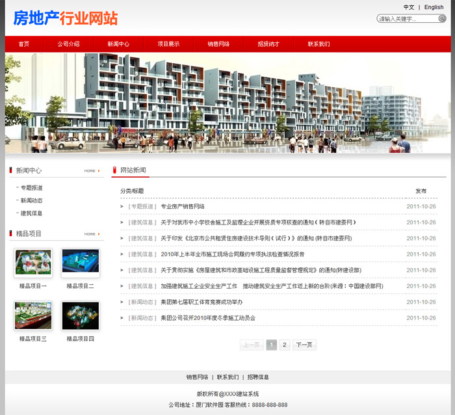Viewport: 455px width, 415px height.
Task: View 精品项目三 thumbnail image
Action: click(x=33, y=315)
